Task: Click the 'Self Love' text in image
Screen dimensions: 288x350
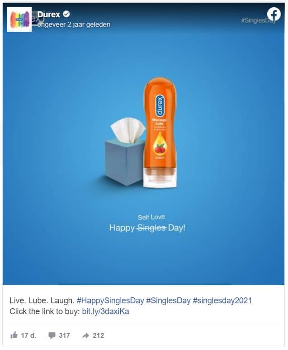Action: coord(151,217)
